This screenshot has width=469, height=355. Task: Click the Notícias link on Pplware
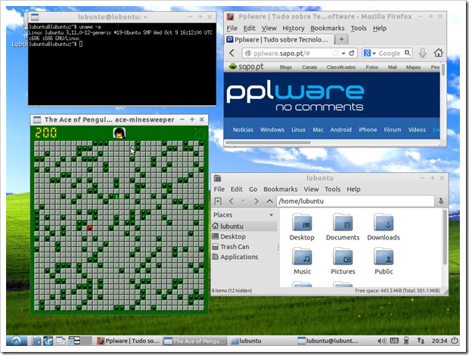243,130
